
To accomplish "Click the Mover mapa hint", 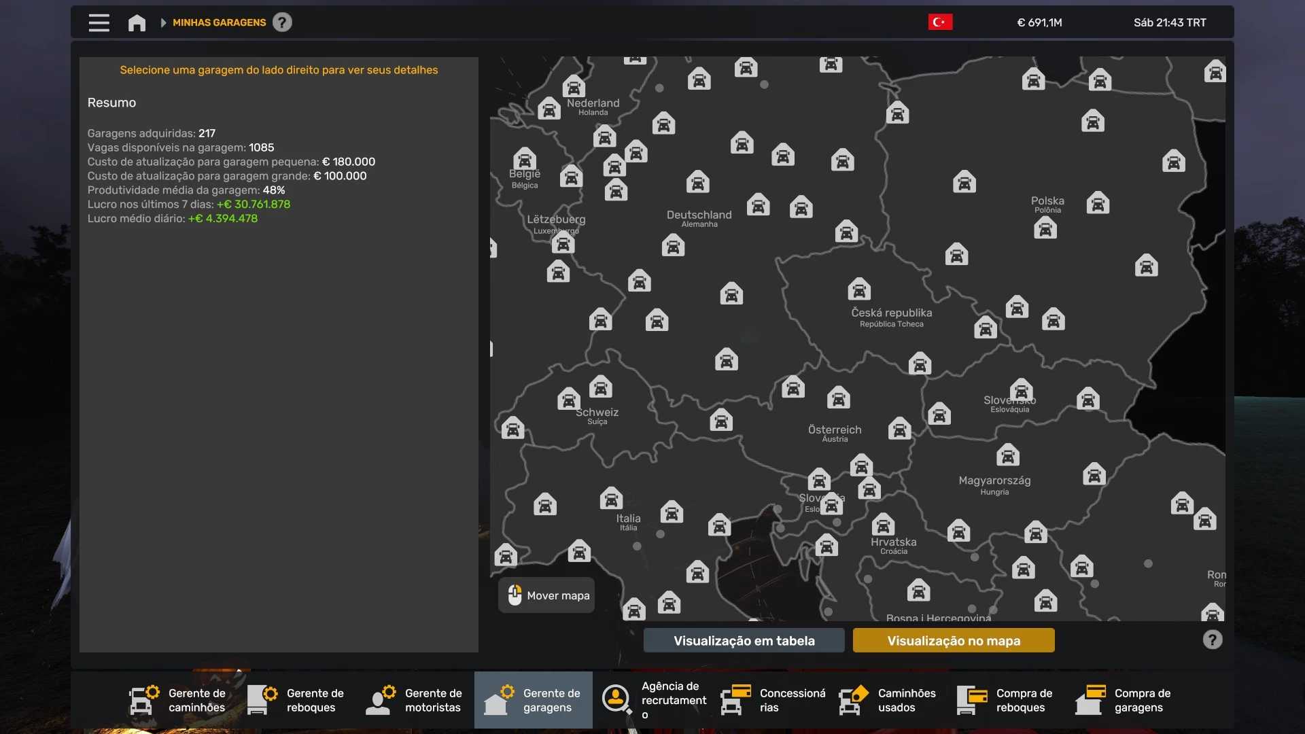I will pos(547,595).
